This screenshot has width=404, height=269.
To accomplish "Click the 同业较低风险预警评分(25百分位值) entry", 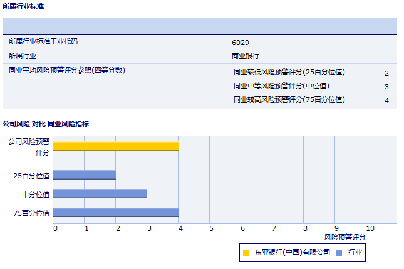I will [289, 72].
